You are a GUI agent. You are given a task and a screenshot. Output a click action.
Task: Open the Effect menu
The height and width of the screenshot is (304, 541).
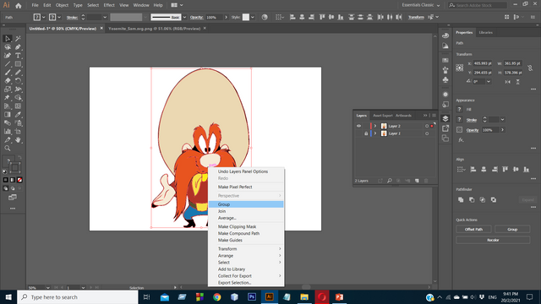click(x=109, y=5)
